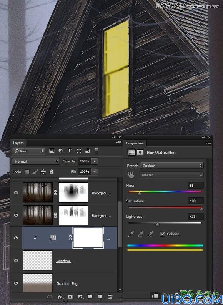Click the pixel layer filter icon
Viewport: 223px width, 305px height.
(x=52, y=151)
